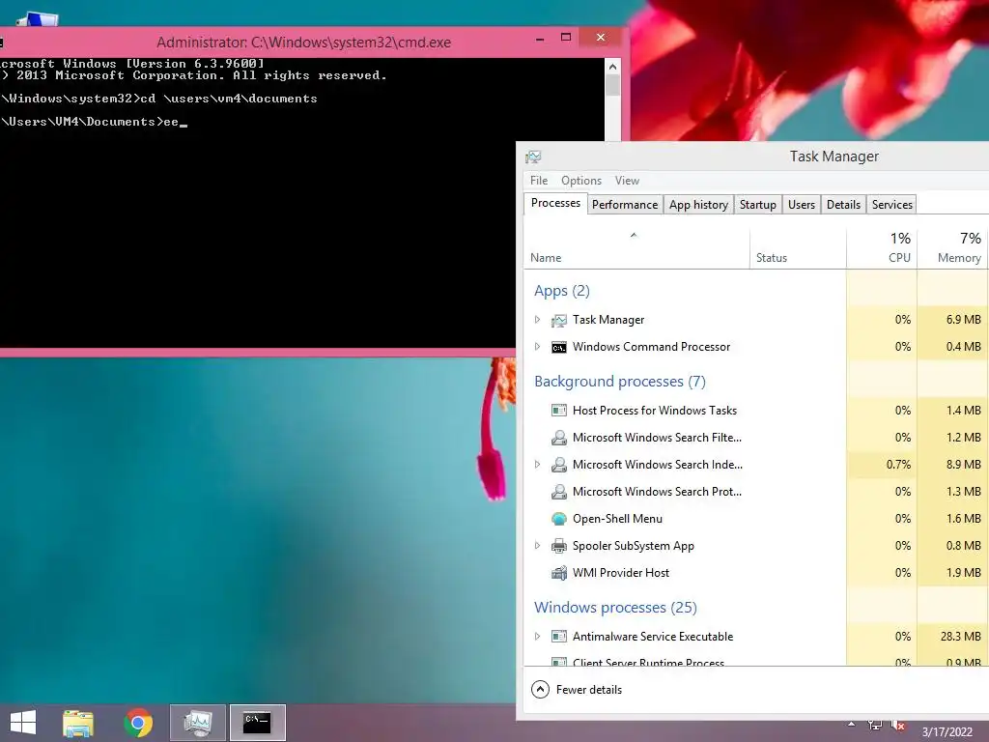Switch to the Details tab

click(x=843, y=205)
